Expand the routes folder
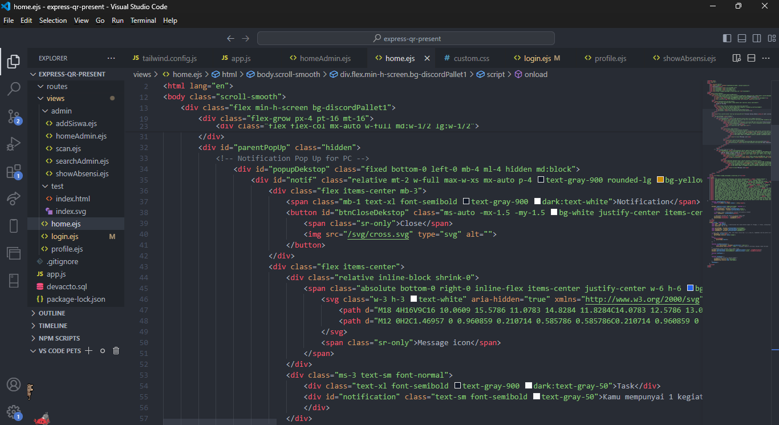 tap(57, 86)
